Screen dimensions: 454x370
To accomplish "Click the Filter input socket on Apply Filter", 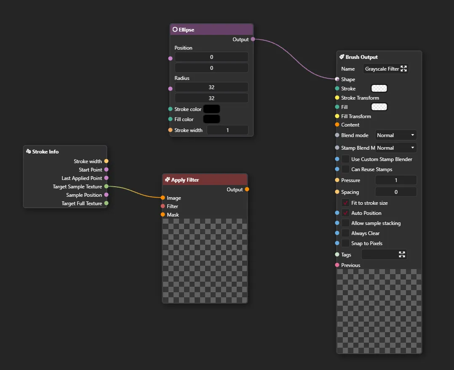I will [163, 206].
